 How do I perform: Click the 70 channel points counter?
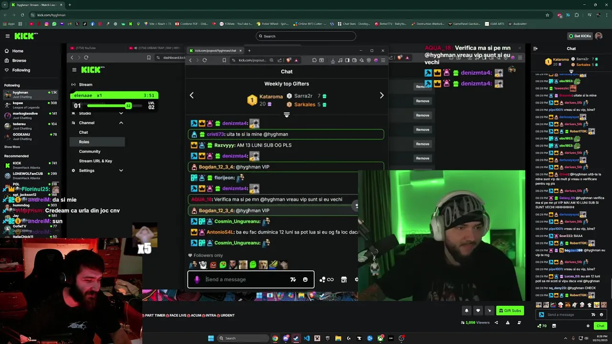click(542, 326)
